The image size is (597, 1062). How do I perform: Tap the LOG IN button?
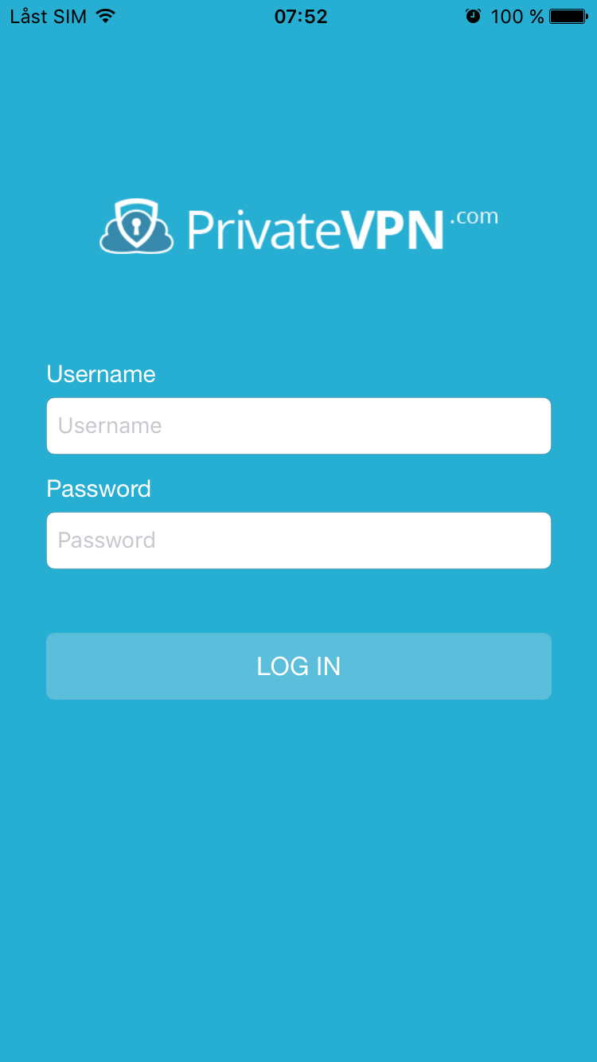coord(298,666)
